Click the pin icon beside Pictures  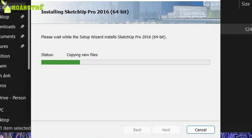coord(22,46)
